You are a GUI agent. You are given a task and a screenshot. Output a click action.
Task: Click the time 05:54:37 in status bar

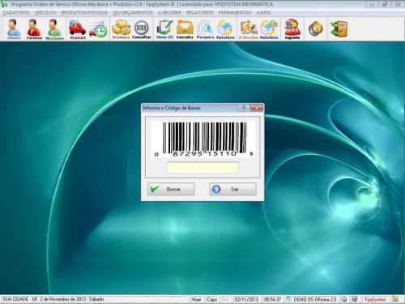pyautogui.click(x=273, y=299)
